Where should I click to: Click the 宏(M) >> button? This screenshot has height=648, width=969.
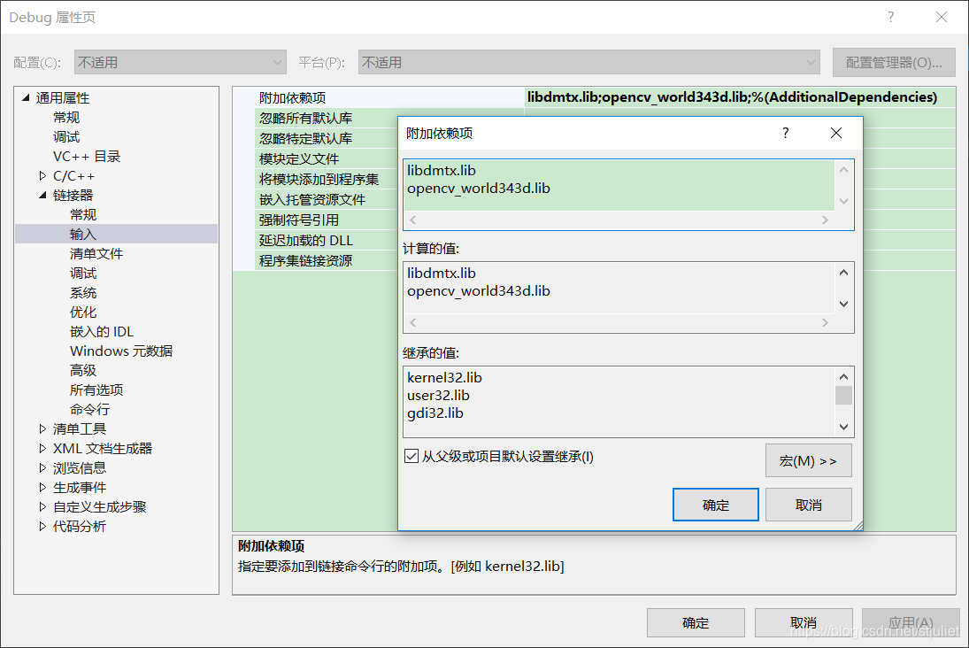click(x=808, y=459)
